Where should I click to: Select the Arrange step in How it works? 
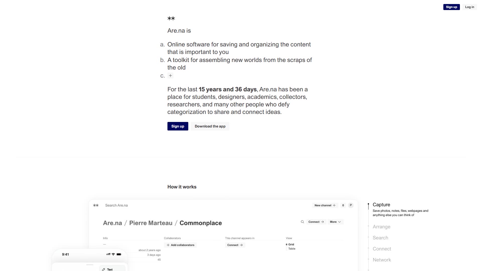[x=381, y=227]
